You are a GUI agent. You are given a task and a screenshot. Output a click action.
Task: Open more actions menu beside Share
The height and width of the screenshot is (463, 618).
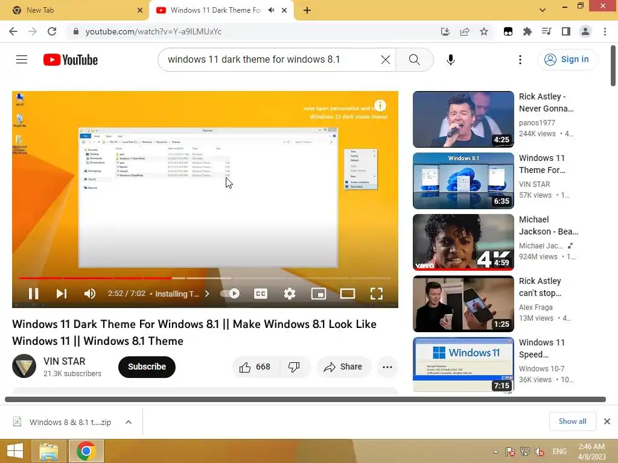(387, 367)
